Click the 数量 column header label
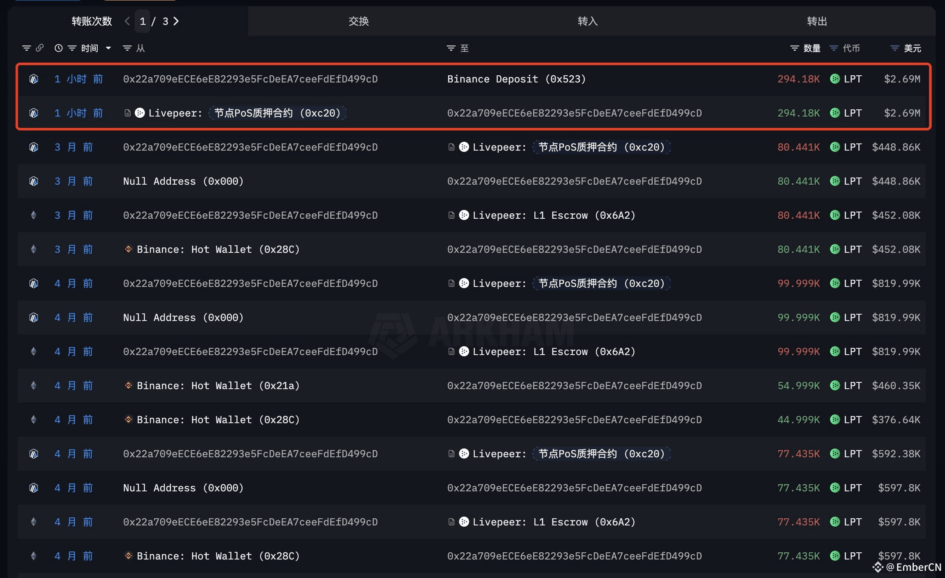Screen dimensions: 945x578 click(x=812, y=48)
